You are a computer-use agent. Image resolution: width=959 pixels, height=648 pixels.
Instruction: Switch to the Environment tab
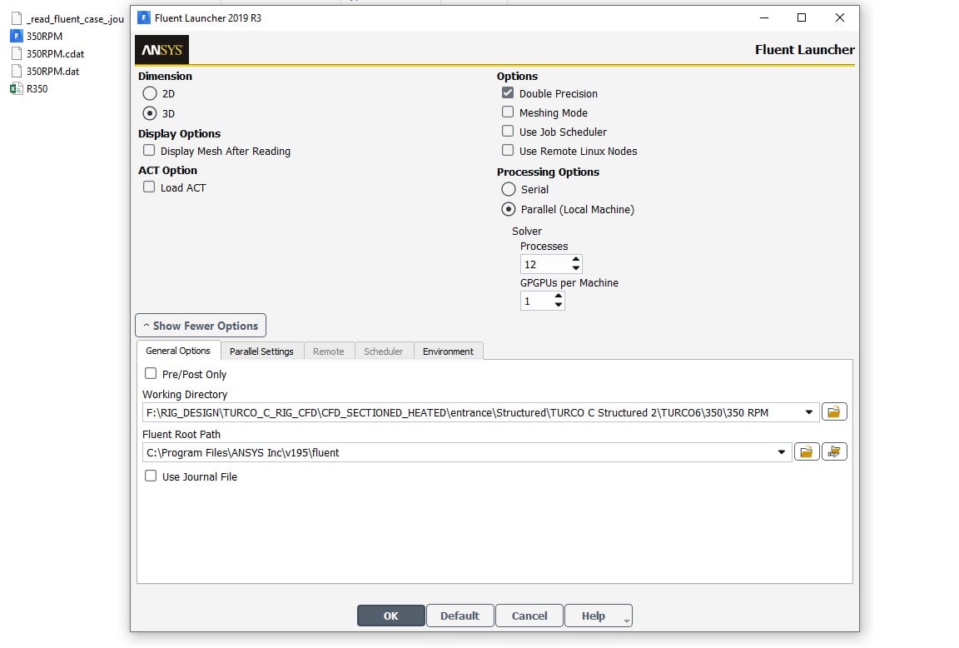(x=449, y=351)
